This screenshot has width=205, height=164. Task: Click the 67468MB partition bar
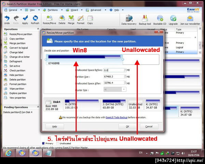click(x=84, y=60)
